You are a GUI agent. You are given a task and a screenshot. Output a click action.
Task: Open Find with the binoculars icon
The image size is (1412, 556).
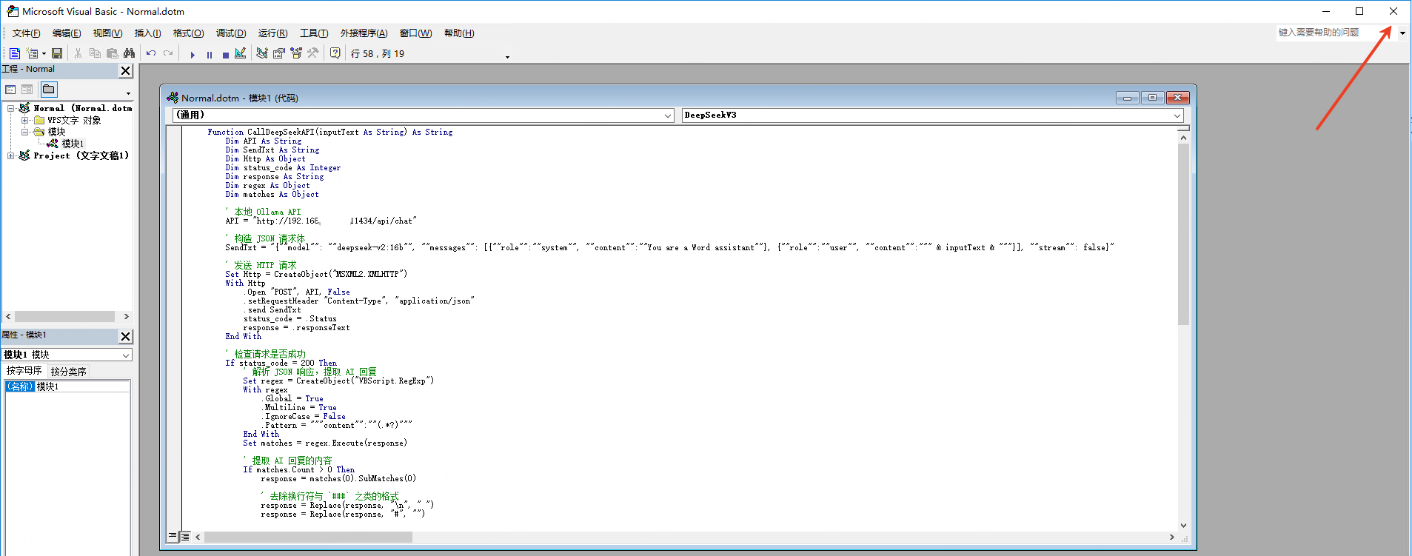tap(130, 53)
